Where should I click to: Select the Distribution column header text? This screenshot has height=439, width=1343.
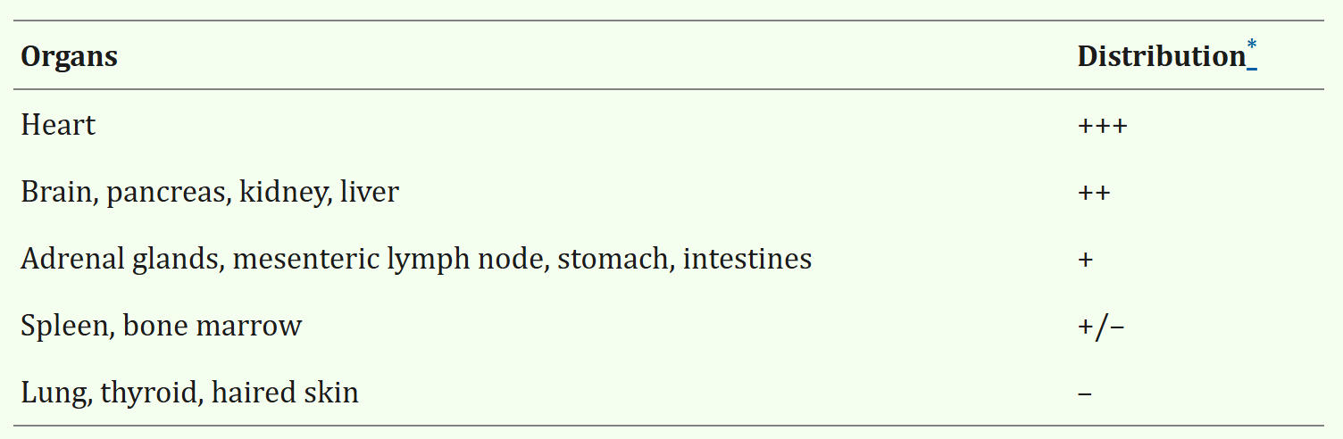coord(1161,56)
